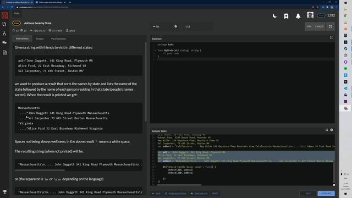Viewport: 352px width, 198px height.
Task: Click the language info icon next to Go
Action: [x=175, y=26]
